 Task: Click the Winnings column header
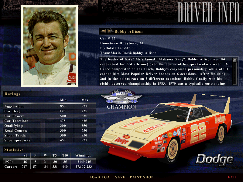tap(83, 155)
